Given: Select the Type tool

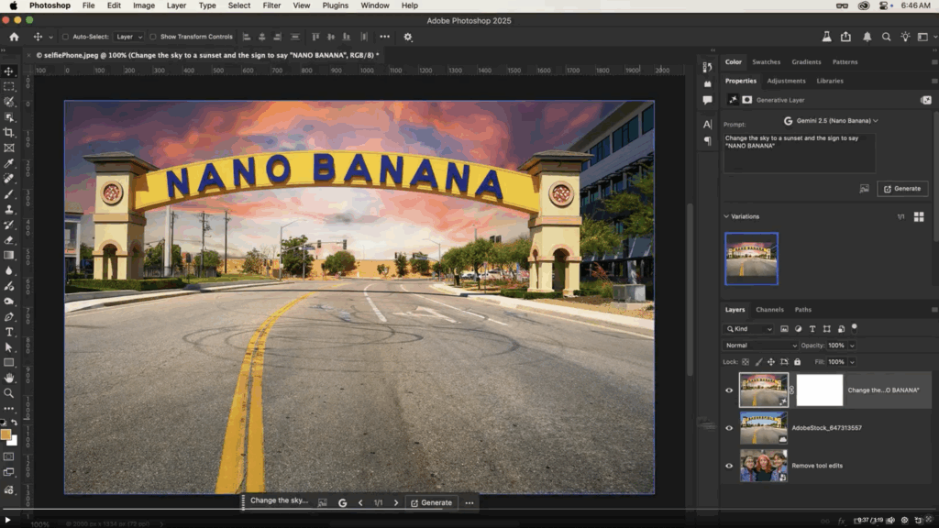Looking at the screenshot, I should 9,332.
